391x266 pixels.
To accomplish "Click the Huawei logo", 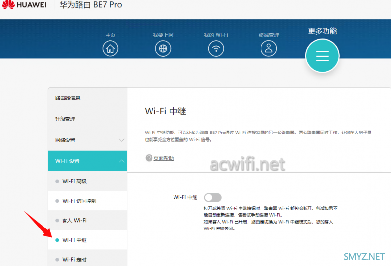I will (24, 5).
